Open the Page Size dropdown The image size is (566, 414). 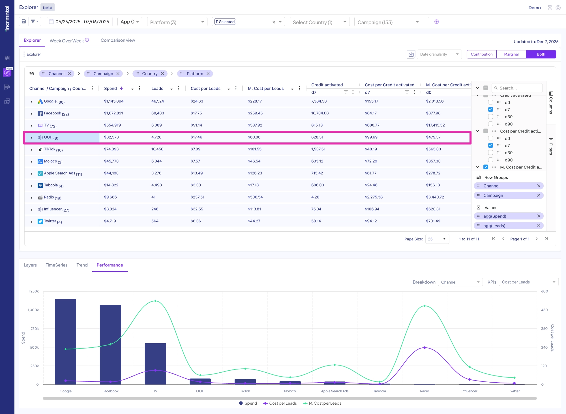(x=437, y=239)
